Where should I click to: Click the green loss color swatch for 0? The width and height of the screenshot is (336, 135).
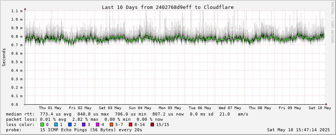42,124
